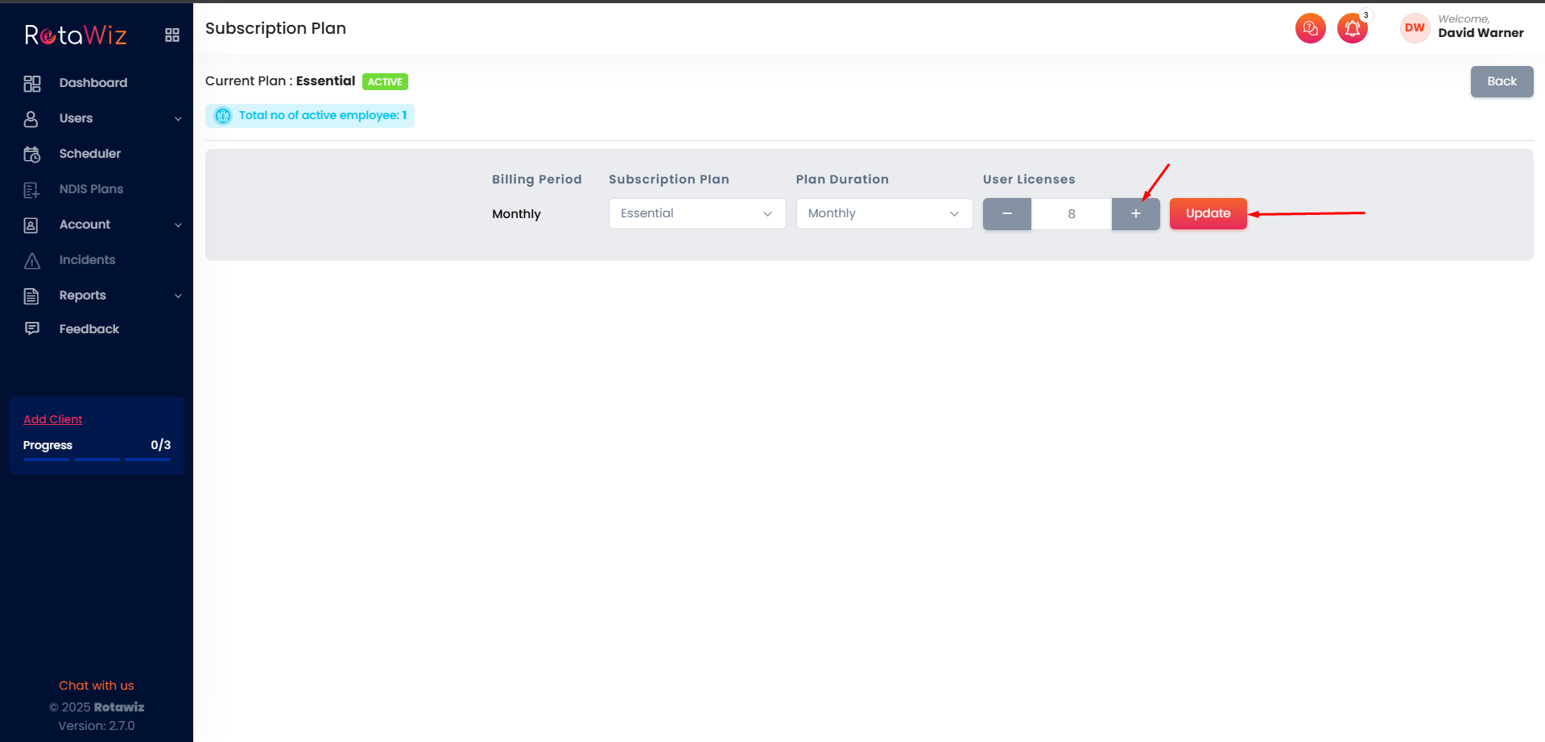This screenshot has width=1545, height=742.
Task: Open the Add Client link
Action: pyautogui.click(x=53, y=419)
